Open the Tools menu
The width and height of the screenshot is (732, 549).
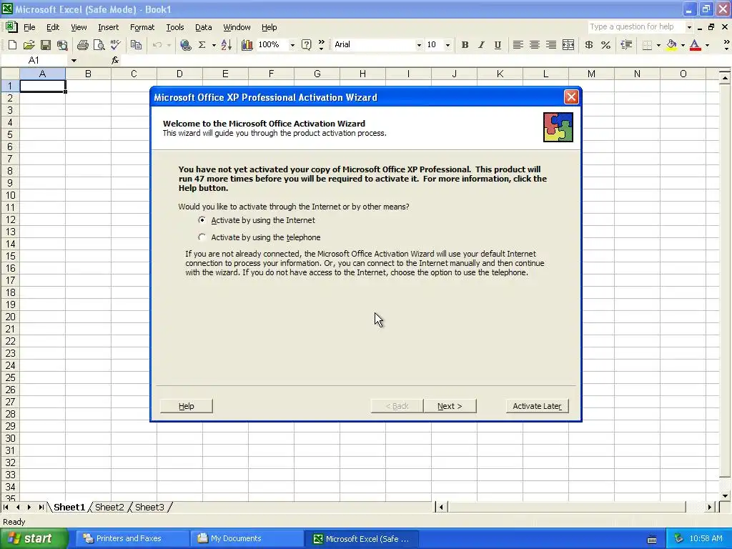tap(175, 27)
